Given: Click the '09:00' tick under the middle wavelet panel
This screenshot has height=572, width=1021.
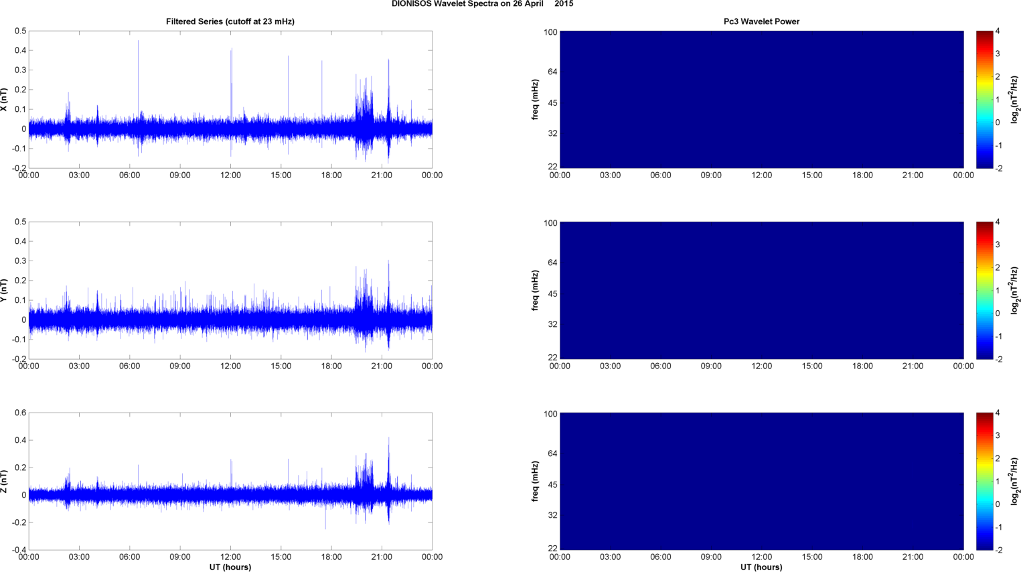Looking at the screenshot, I should 711,366.
